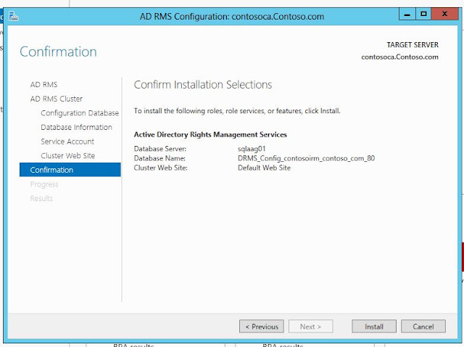
Task: Open the Database Information step
Action: pos(76,127)
